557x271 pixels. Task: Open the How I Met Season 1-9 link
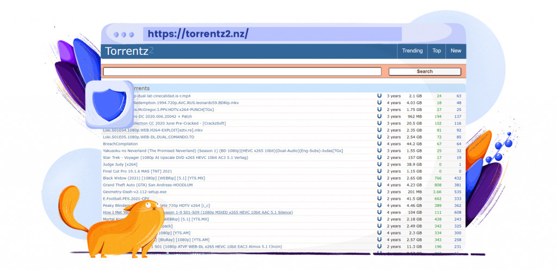click(197, 212)
